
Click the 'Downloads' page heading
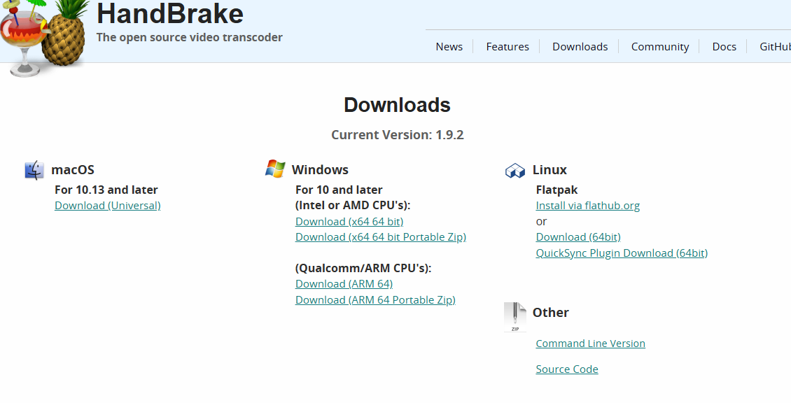(x=397, y=105)
